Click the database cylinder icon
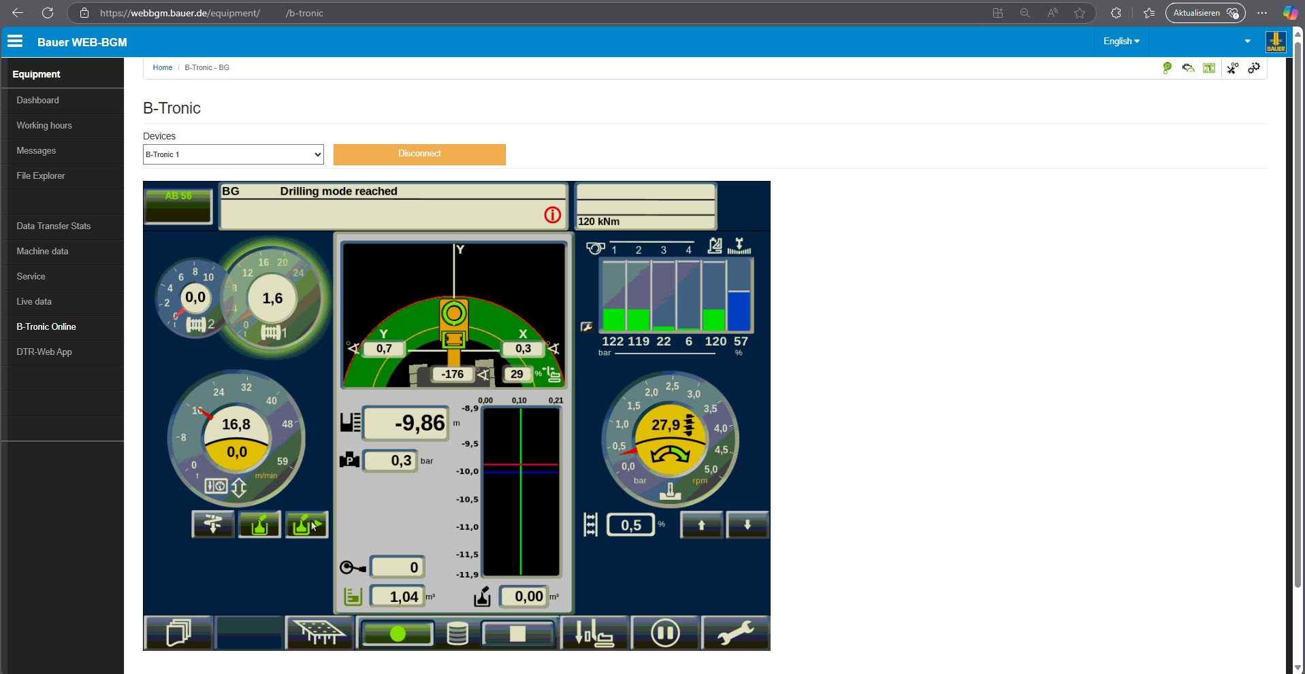The height and width of the screenshot is (674, 1305). [457, 633]
